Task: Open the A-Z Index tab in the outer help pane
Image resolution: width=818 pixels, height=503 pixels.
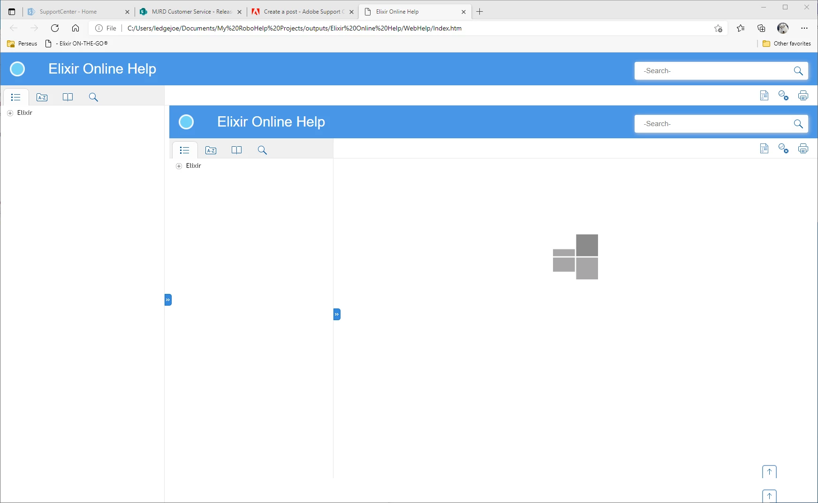Action: click(x=42, y=97)
